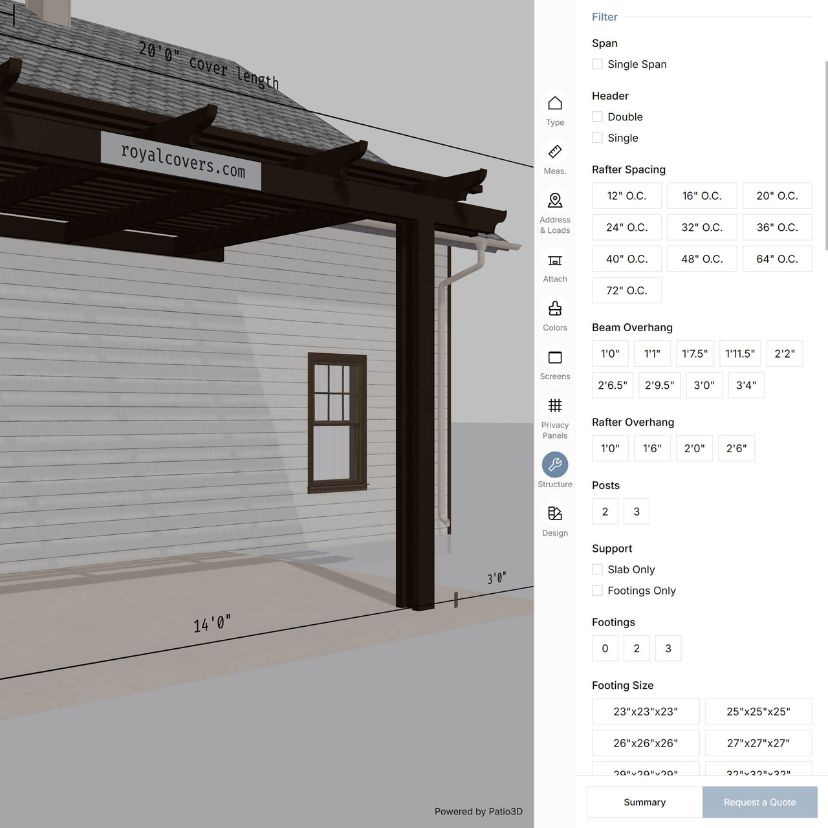Tick the Single header checkbox

pyautogui.click(x=597, y=138)
